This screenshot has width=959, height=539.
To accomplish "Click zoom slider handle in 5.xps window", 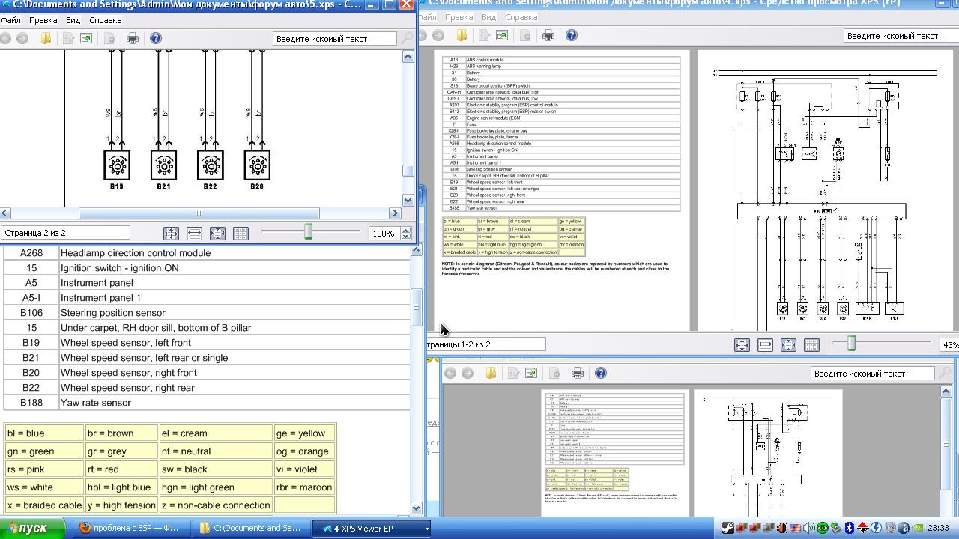I will click(308, 233).
